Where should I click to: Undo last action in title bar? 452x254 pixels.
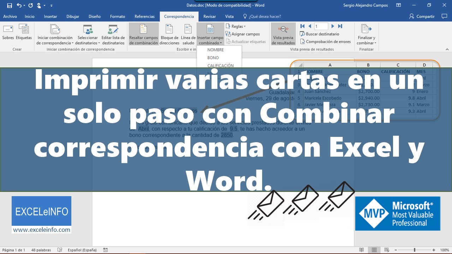click(x=19, y=5)
